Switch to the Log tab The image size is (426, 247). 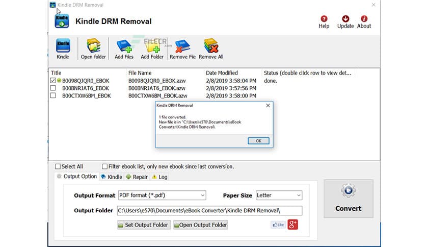[x=160, y=177]
